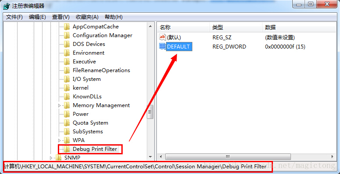340x174 pixels.
Task: Open the 帮助(H) menu
Action: [x=113, y=17]
